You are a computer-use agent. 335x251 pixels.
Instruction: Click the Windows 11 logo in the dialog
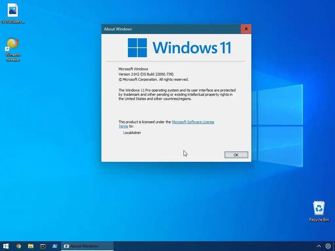coord(179,48)
